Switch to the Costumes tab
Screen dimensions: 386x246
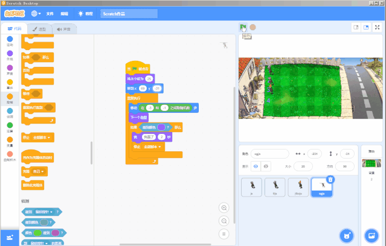(39, 30)
